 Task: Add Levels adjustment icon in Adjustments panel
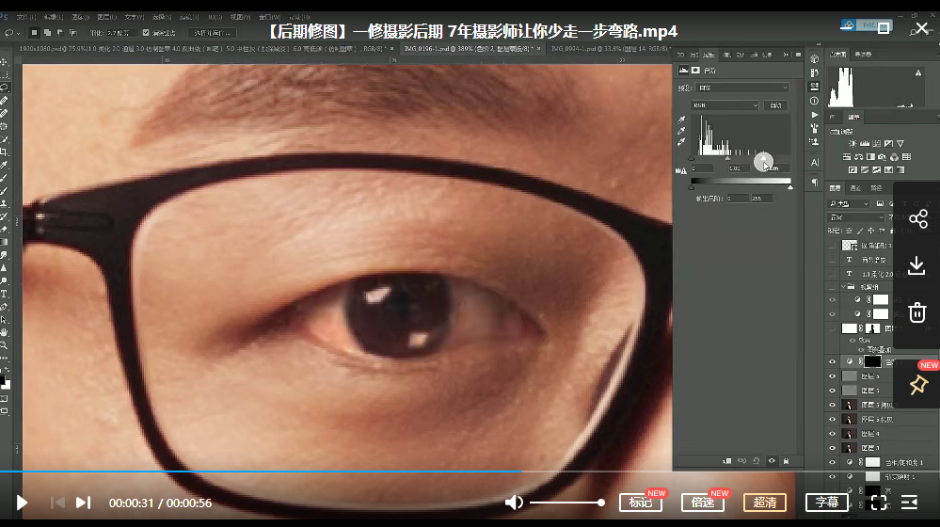[x=865, y=143]
